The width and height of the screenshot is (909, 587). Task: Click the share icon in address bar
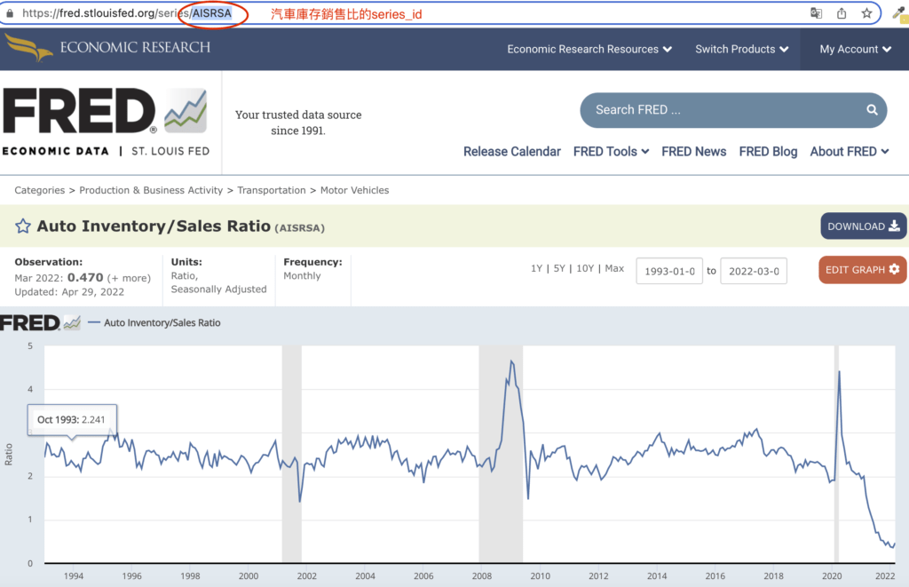[842, 13]
